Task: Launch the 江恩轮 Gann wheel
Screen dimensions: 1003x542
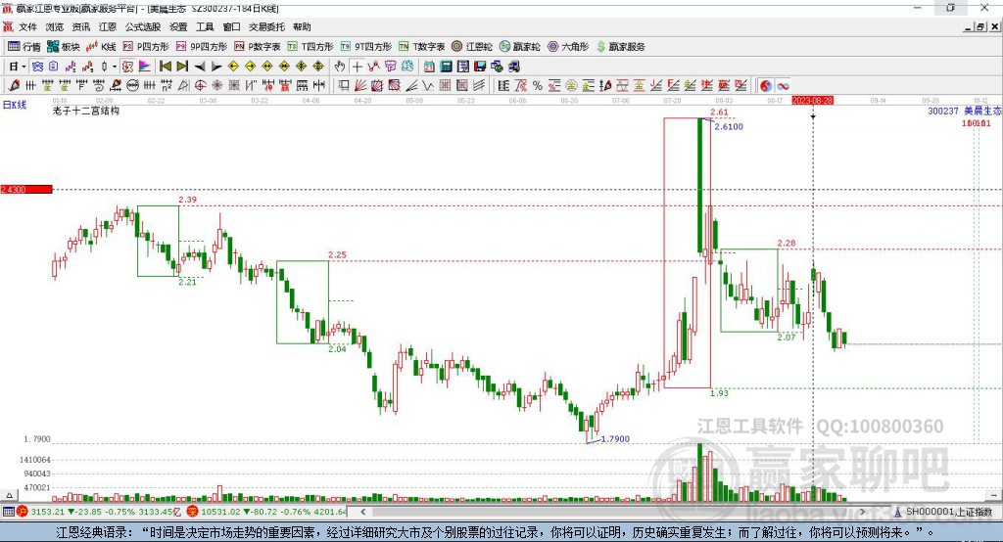Action: tap(472, 47)
